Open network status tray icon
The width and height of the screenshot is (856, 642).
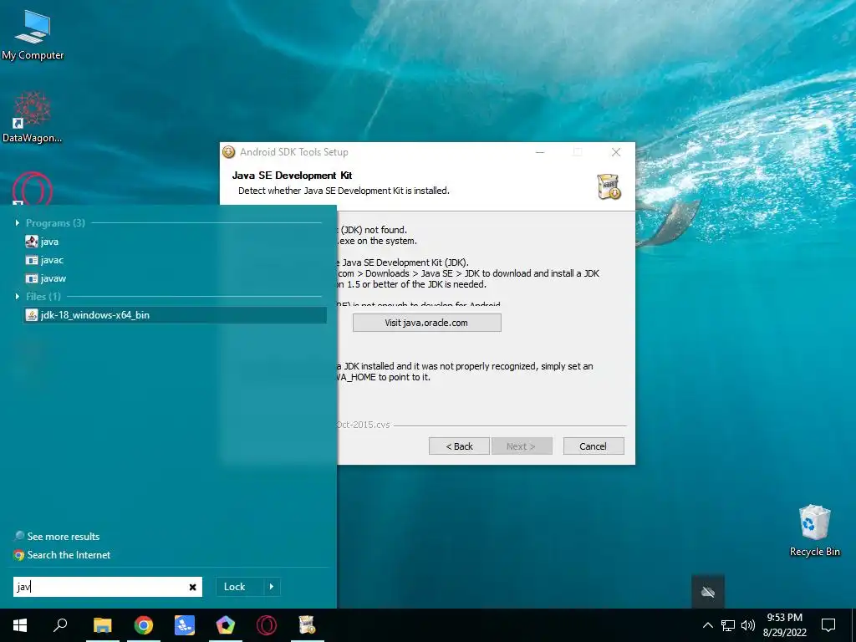click(x=728, y=625)
